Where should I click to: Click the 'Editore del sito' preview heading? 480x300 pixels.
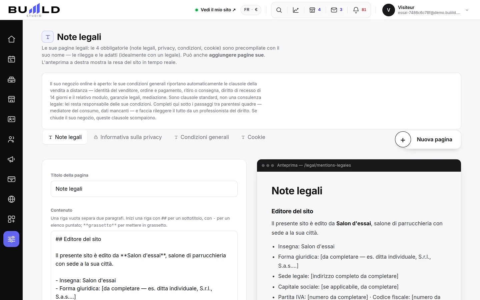292,211
